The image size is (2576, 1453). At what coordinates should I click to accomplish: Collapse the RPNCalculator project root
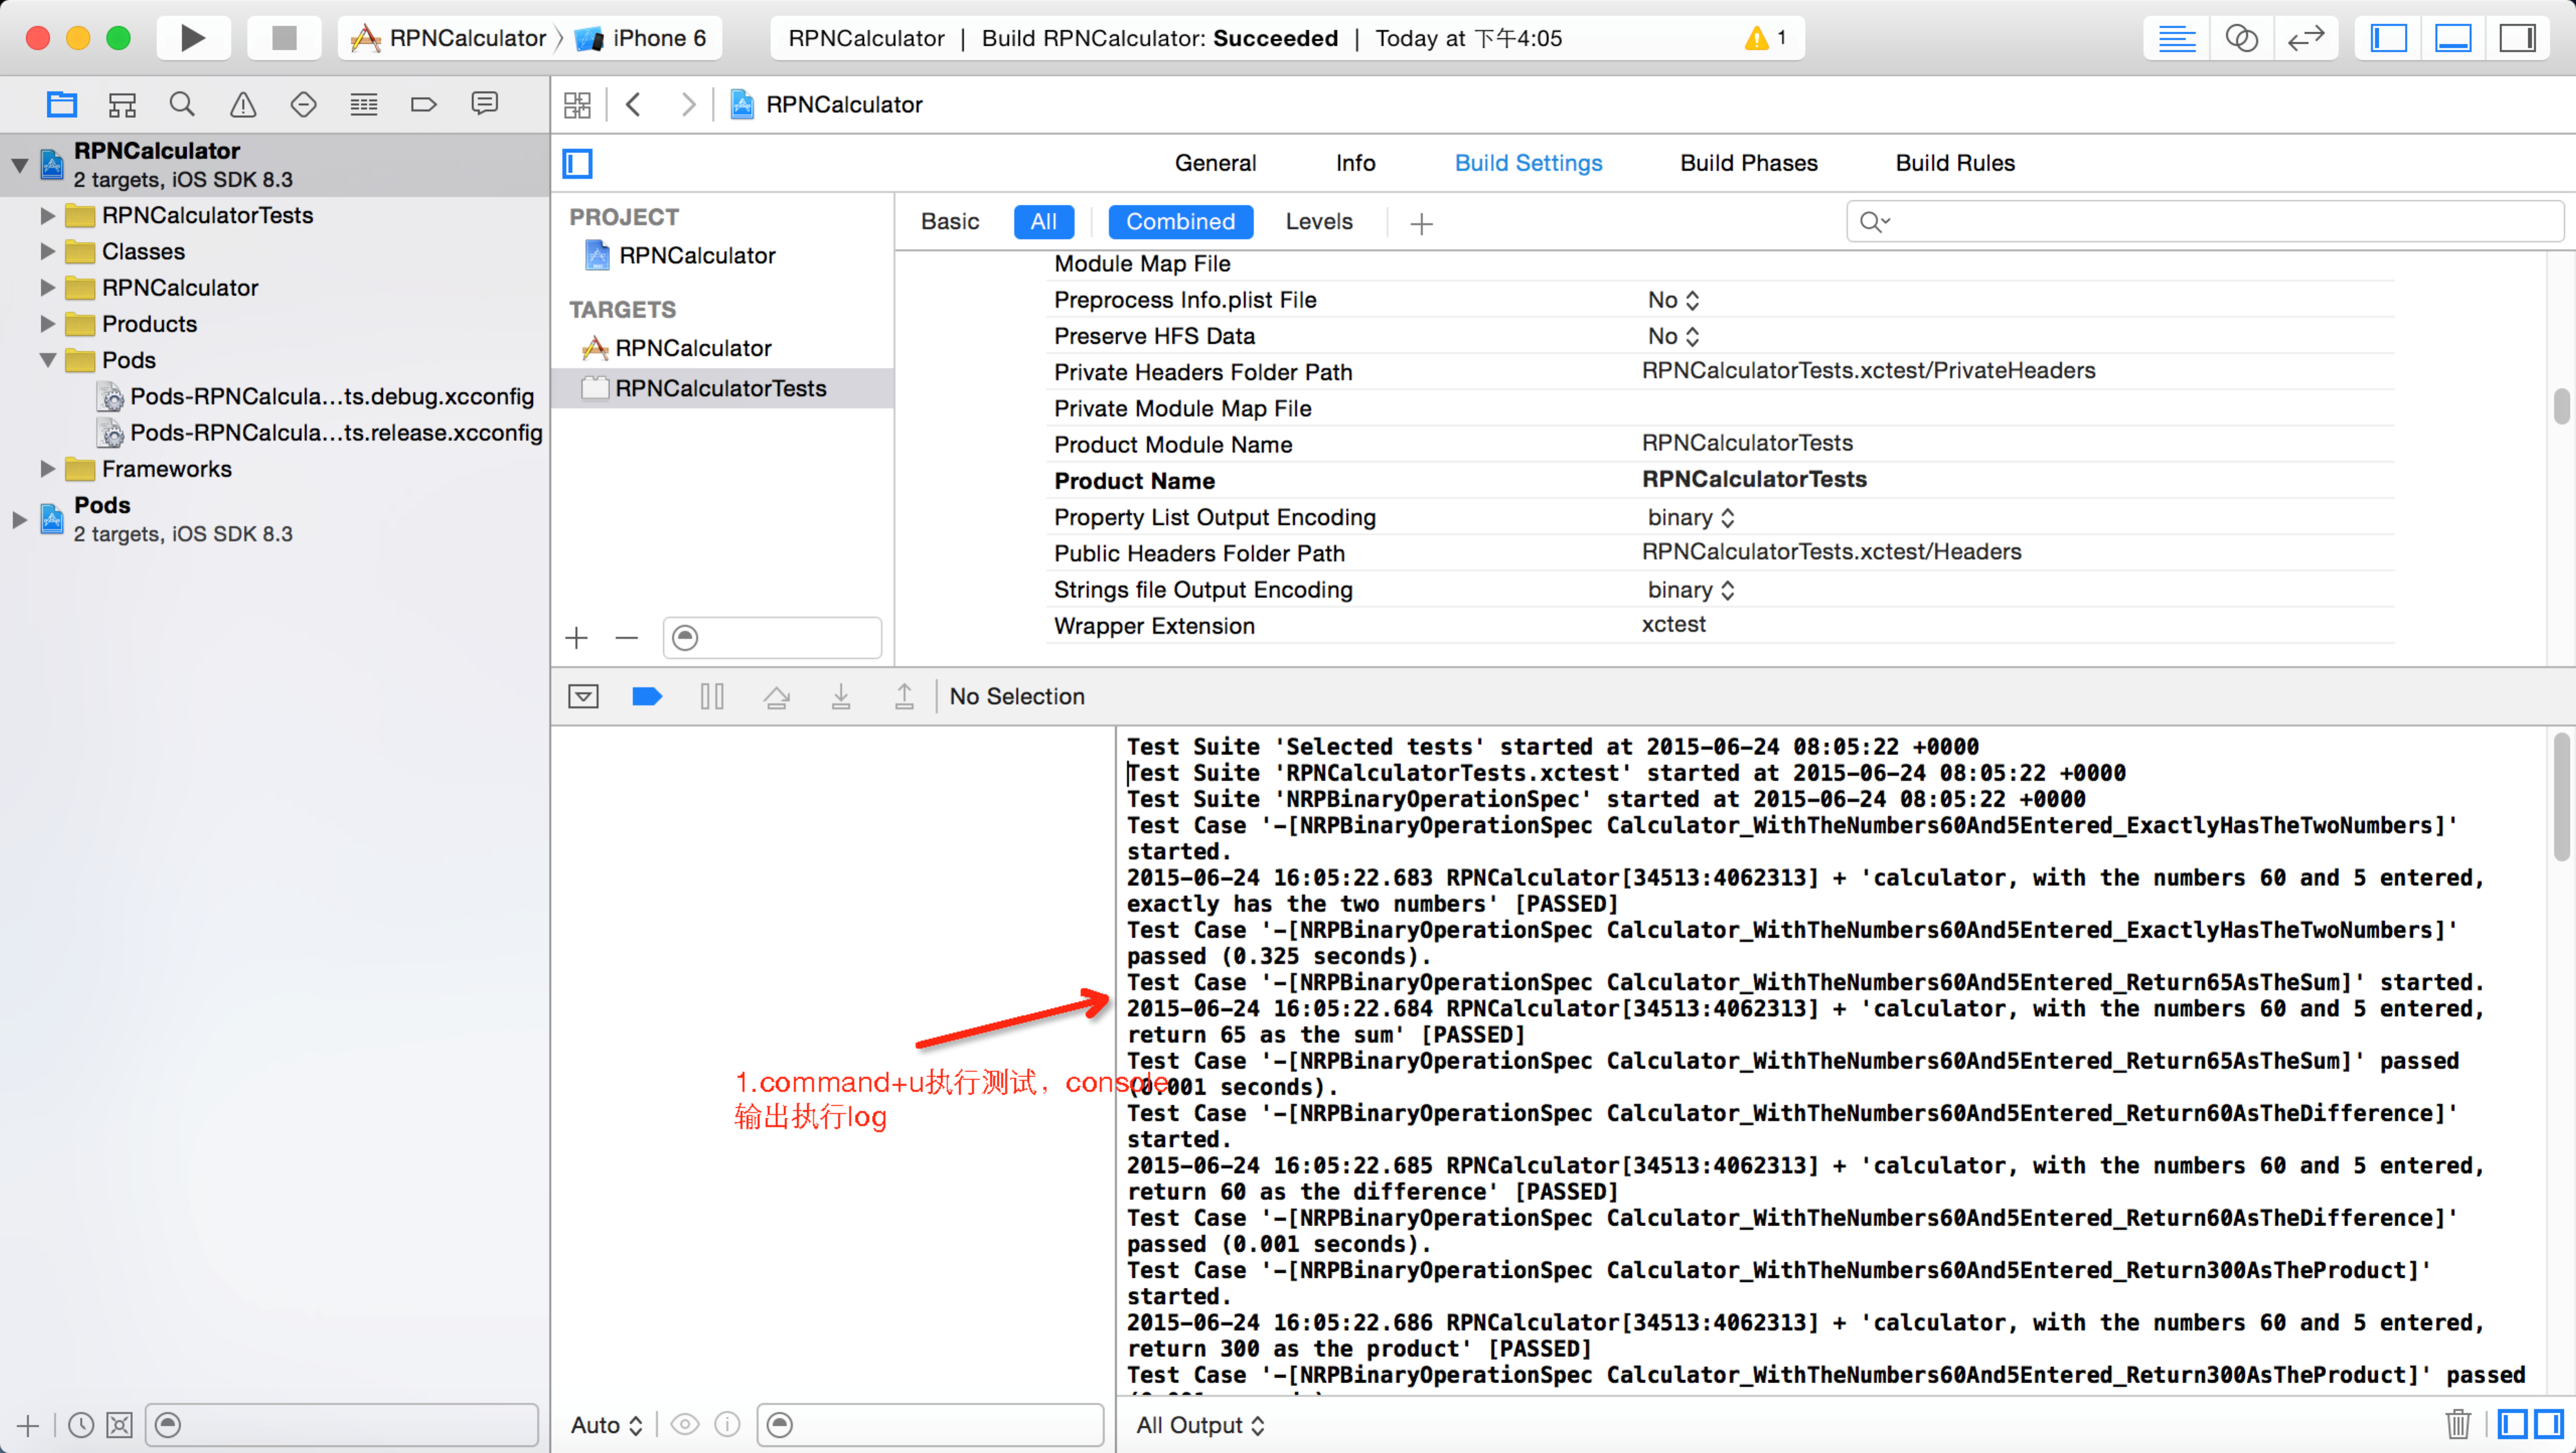pyautogui.click(x=19, y=165)
